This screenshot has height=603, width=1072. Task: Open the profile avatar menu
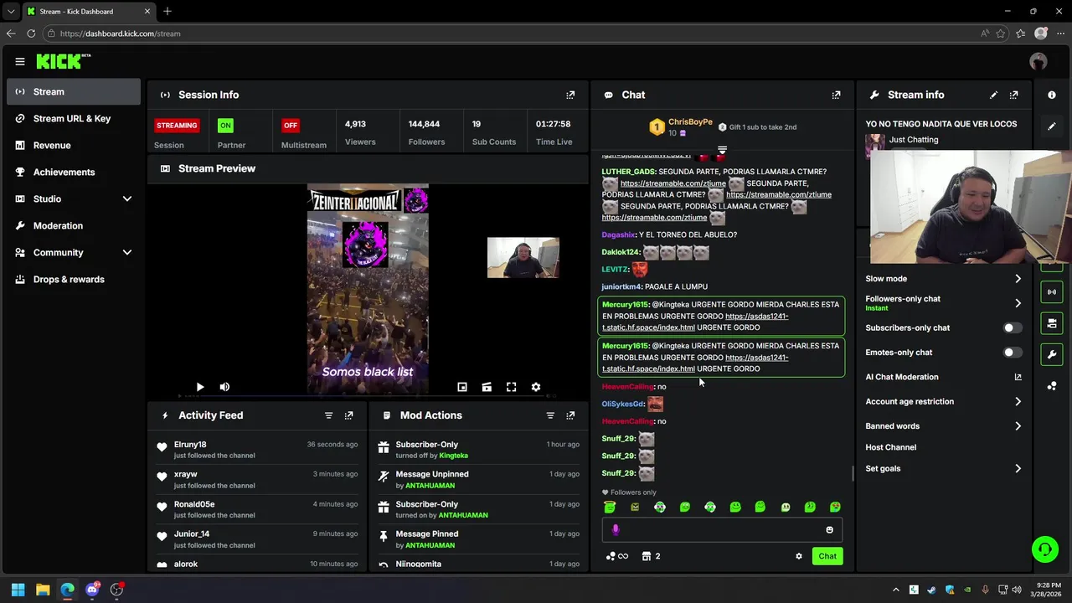click(1038, 61)
